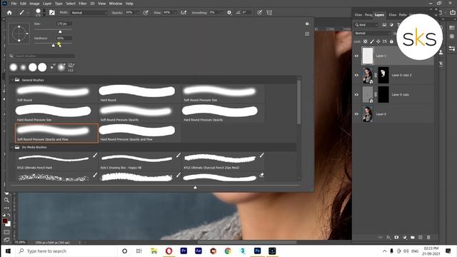Create a new layer icon
The width and height of the screenshot is (457, 257).
tap(421, 237)
